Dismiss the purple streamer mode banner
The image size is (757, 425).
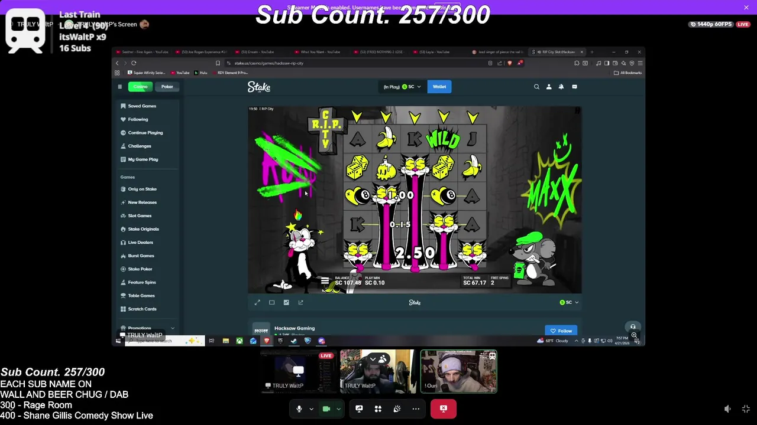tap(746, 8)
